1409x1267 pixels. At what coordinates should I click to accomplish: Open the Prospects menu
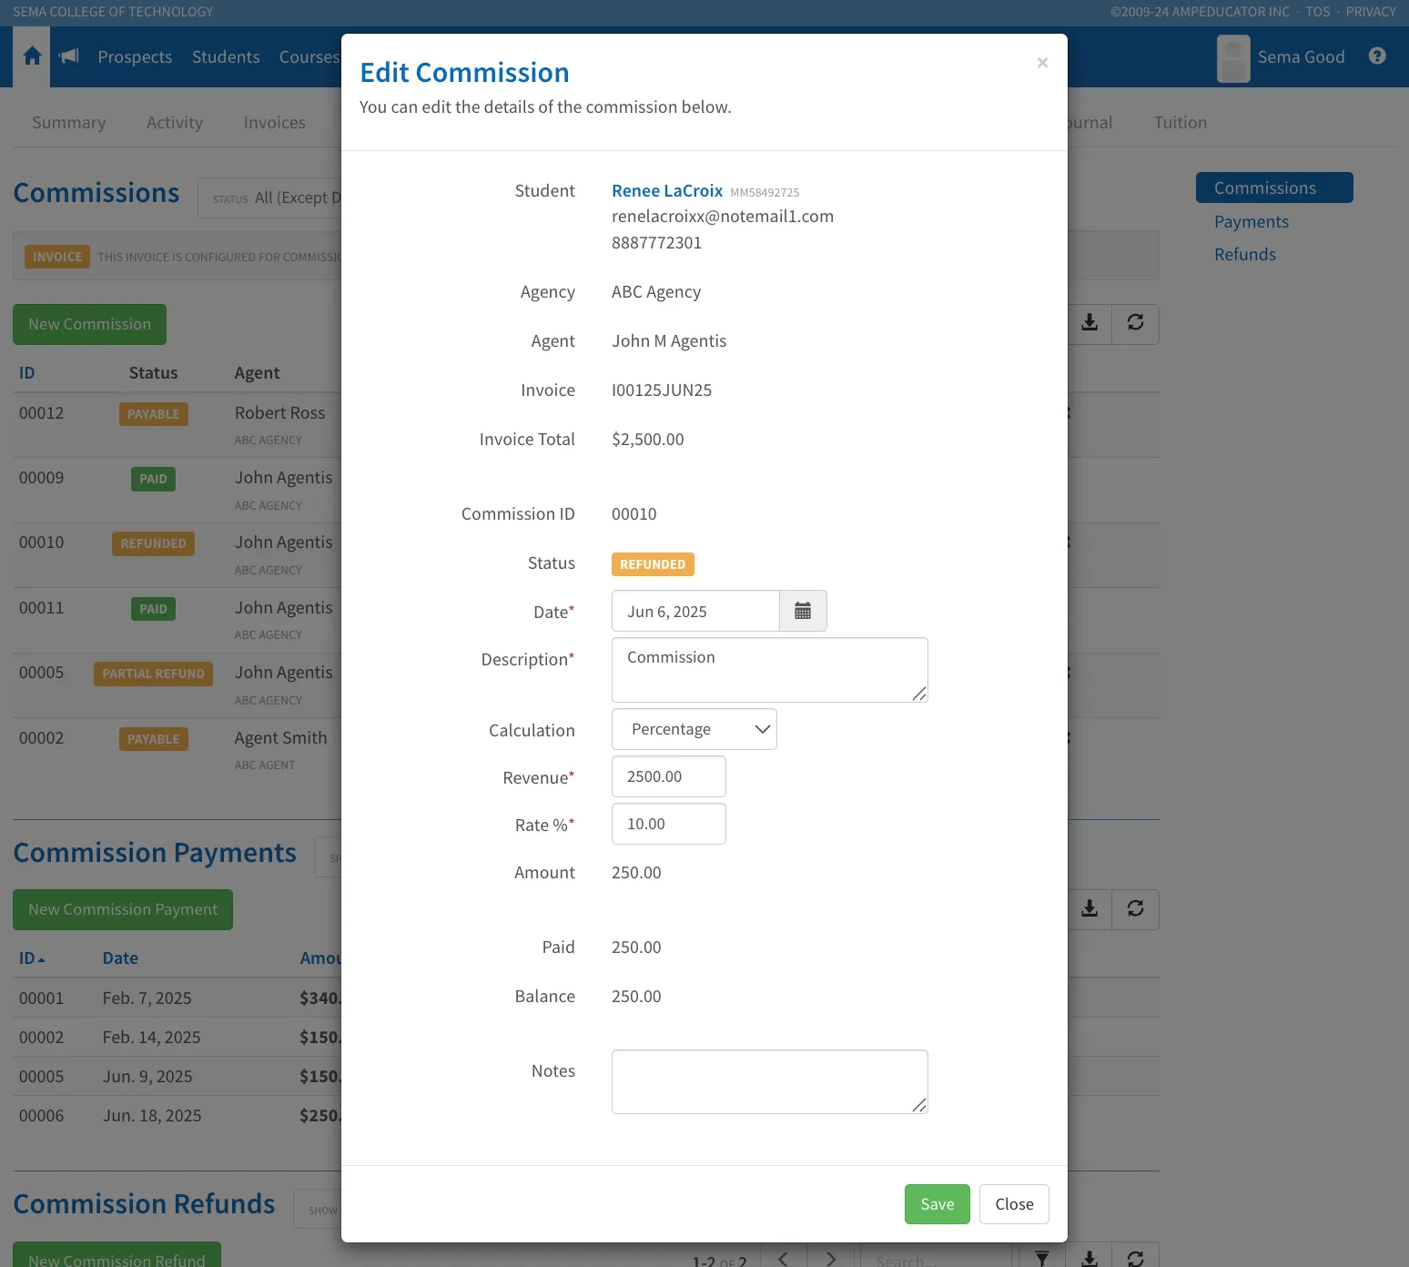[x=135, y=56]
